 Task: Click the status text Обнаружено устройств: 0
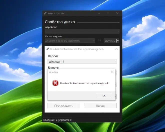(x=57, y=120)
